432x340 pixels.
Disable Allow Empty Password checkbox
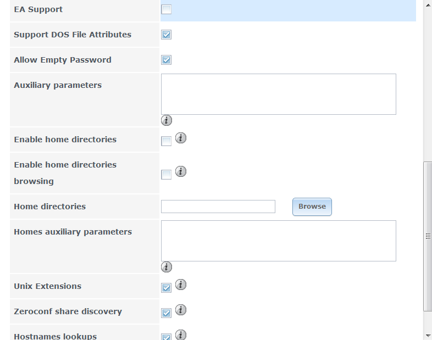167,60
